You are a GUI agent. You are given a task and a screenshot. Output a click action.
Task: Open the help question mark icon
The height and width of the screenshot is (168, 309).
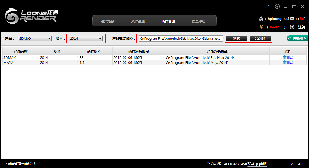tap(269, 7)
